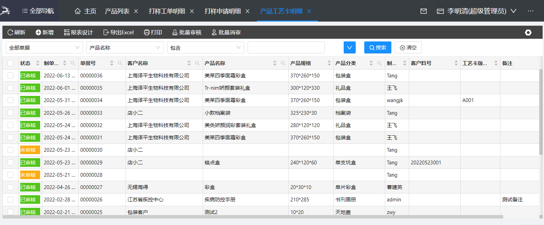Screen dimensions: 544x225
Task: Click the search icon in 客户名称 column header
Action: (x=197, y=63)
